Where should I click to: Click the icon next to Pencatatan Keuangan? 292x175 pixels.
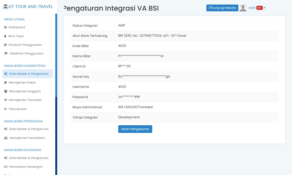(x=6, y=166)
